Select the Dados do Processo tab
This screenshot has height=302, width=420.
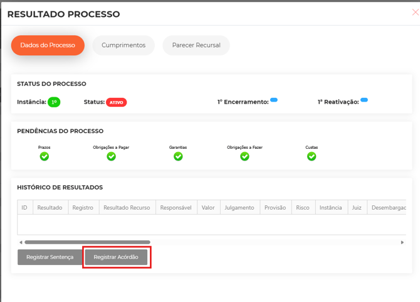tap(48, 45)
